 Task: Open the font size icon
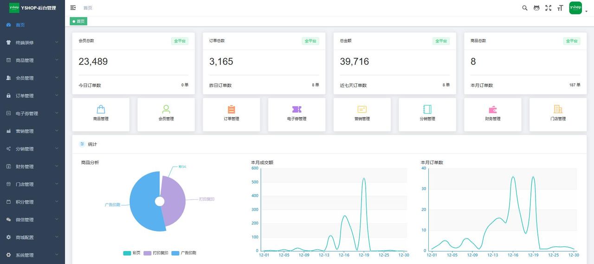coord(560,8)
